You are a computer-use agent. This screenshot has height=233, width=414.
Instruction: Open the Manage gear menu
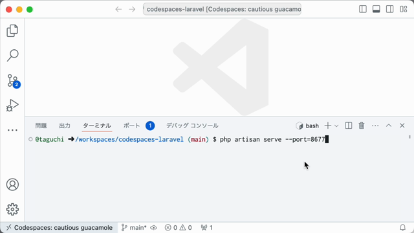[x=12, y=209]
